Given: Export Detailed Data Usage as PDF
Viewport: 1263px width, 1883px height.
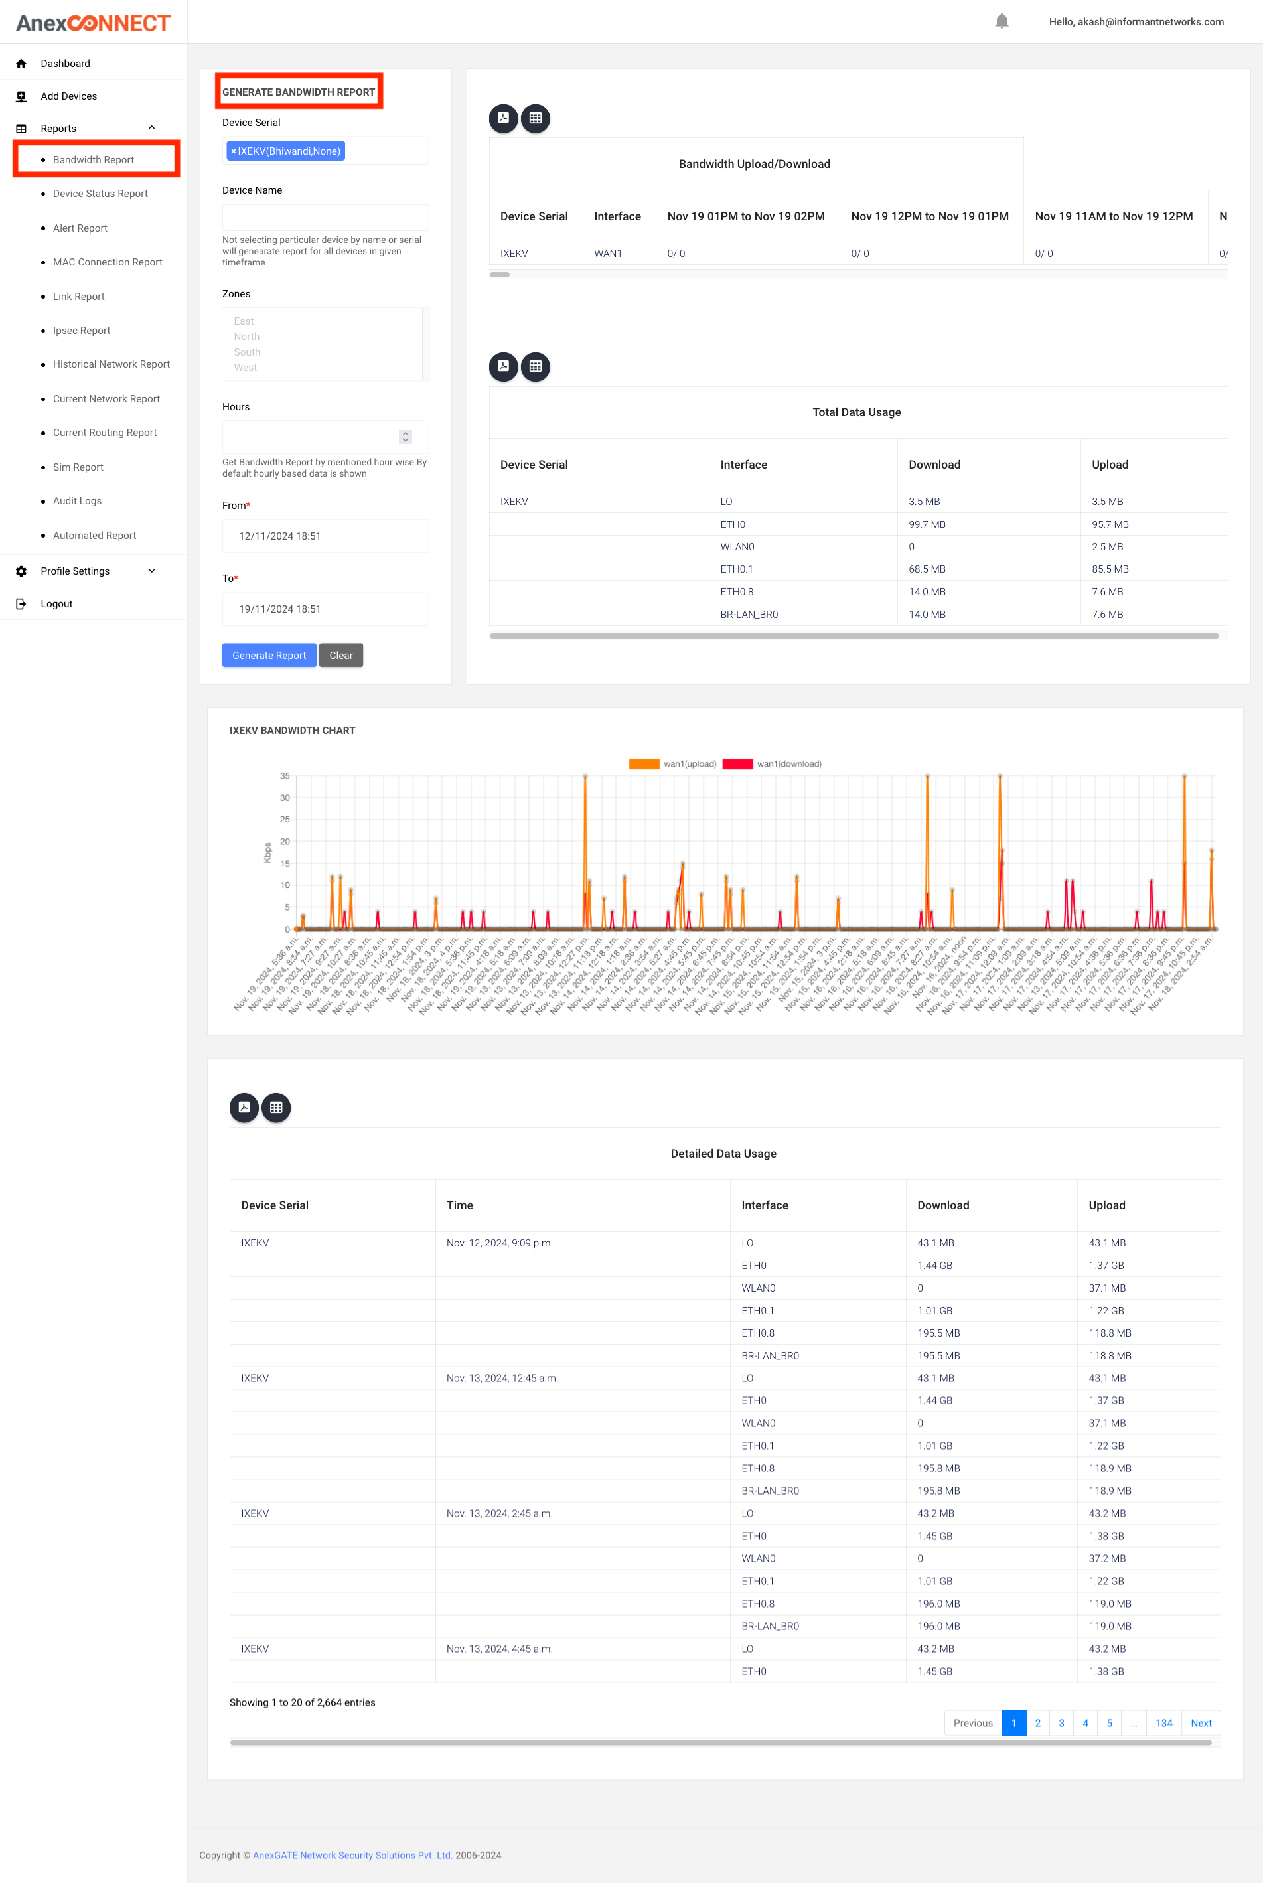Looking at the screenshot, I should coord(244,1107).
